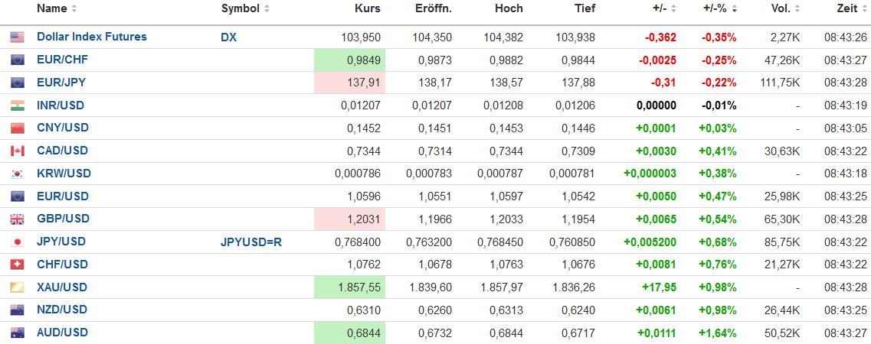This screenshot has height=344, width=871.
Task: Open the AUD/USD currency pair link
Action: (62, 333)
